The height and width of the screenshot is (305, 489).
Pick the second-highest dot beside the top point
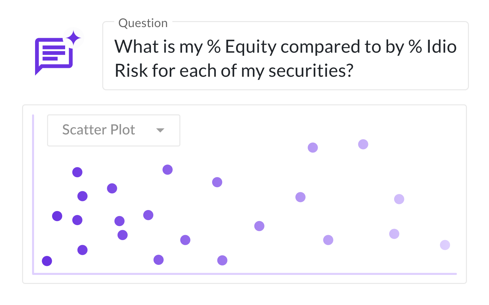313,147
